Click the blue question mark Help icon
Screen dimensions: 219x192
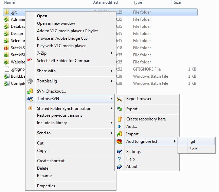click(119, 159)
